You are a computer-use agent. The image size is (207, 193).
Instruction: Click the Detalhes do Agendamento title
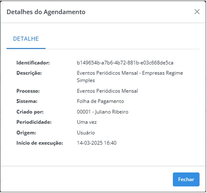46,12
